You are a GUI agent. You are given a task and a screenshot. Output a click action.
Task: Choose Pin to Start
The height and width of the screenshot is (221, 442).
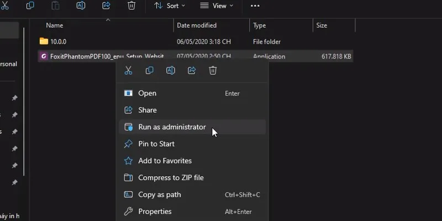[156, 144]
